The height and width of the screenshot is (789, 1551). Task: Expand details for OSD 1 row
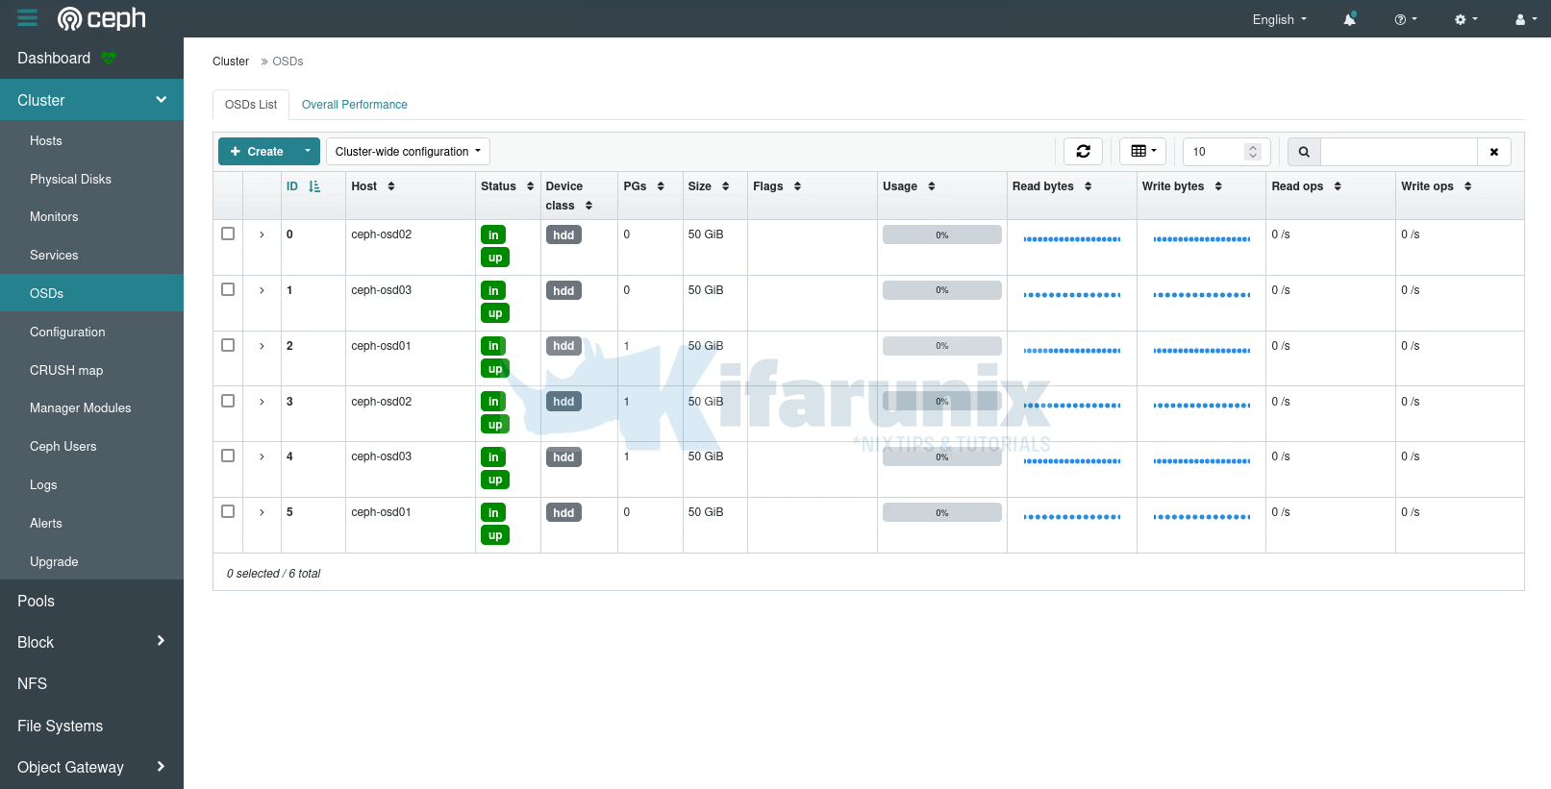pos(262,290)
